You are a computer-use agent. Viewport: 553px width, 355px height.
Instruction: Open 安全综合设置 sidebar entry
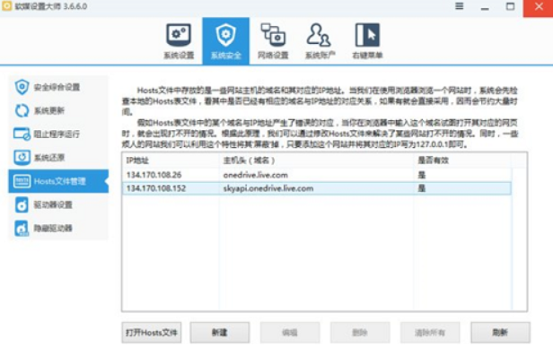[58, 87]
